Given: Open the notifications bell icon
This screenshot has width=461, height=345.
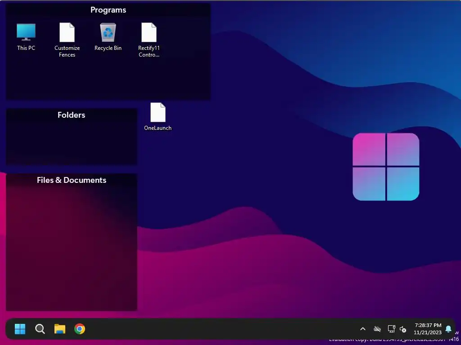Looking at the screenshot, I should [x=448, y=329].
